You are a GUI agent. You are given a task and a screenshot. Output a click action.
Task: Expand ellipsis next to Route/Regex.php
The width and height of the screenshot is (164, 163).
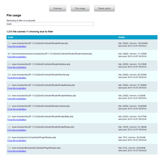9,127
